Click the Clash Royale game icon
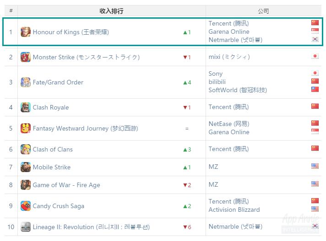Image resolution: width=326 pixels, height=241 pixels. 26,107
